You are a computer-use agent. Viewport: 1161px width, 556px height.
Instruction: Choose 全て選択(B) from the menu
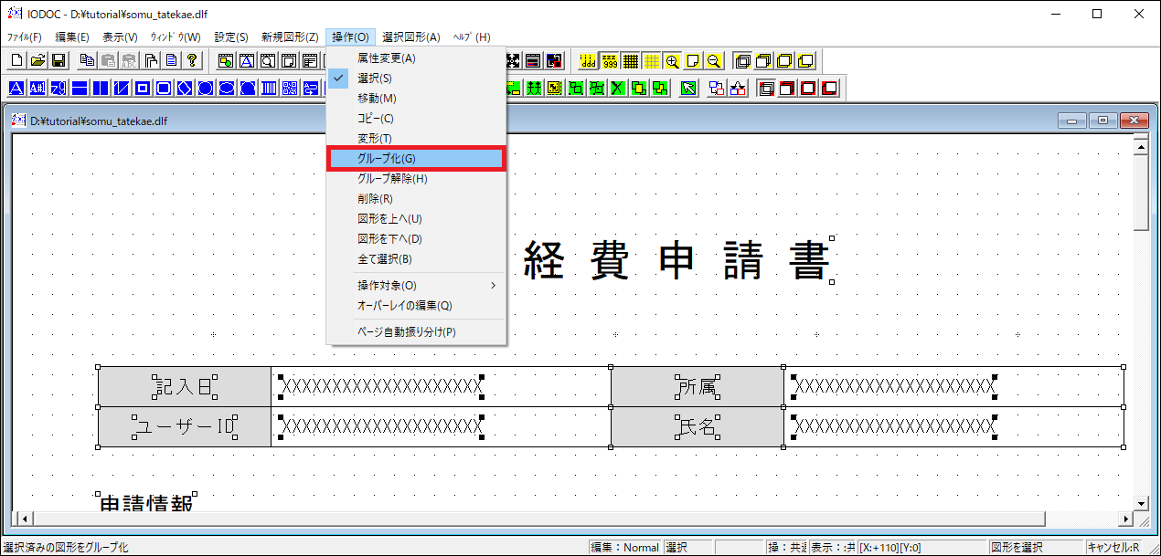tap(416, 259)
